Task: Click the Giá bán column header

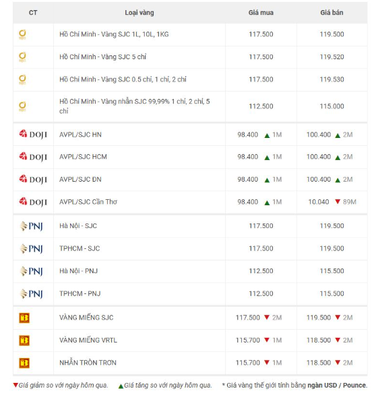Action: click(332, 13)
